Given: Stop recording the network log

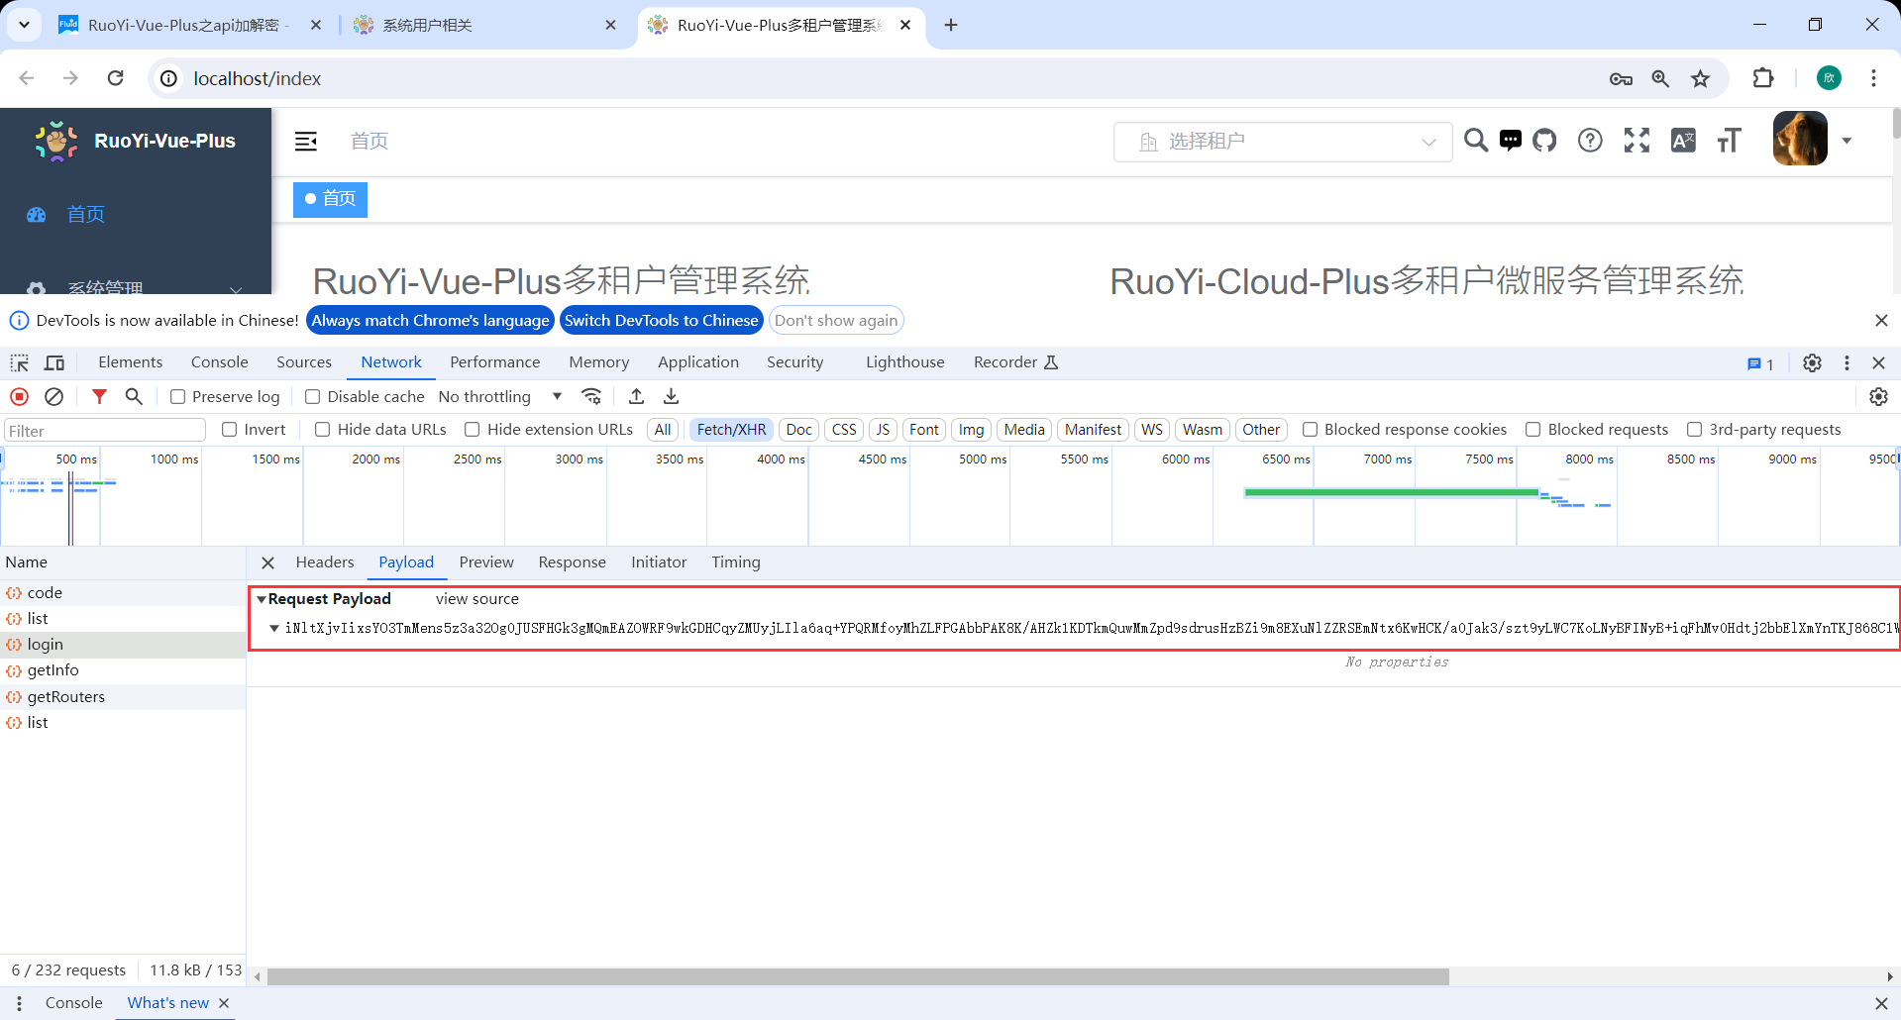Looking at the screenshot, I should pyautogui.click(x=19, y=396).
